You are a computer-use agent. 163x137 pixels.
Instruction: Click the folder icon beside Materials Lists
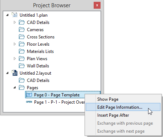pyautogui.click(x=22, y=51)
